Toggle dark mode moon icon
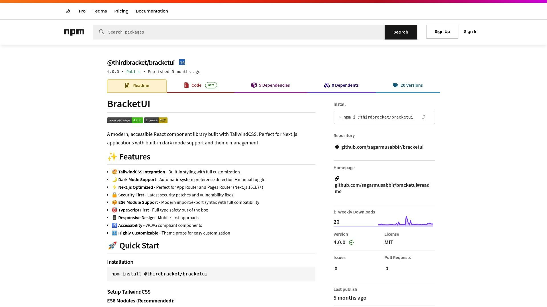This screenshot has width=547, height=307. coord(68,11)
